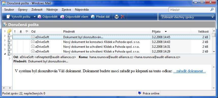Viewport: 218px width, 98px height.
Task: Click the Windows Mail icon in the title bar
Action: pos(4,3)
